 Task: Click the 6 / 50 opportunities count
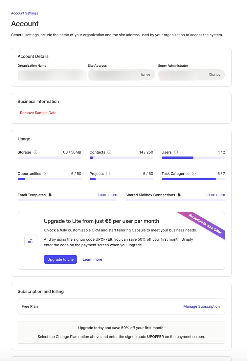pyautogui.click(x=76, y=174)
